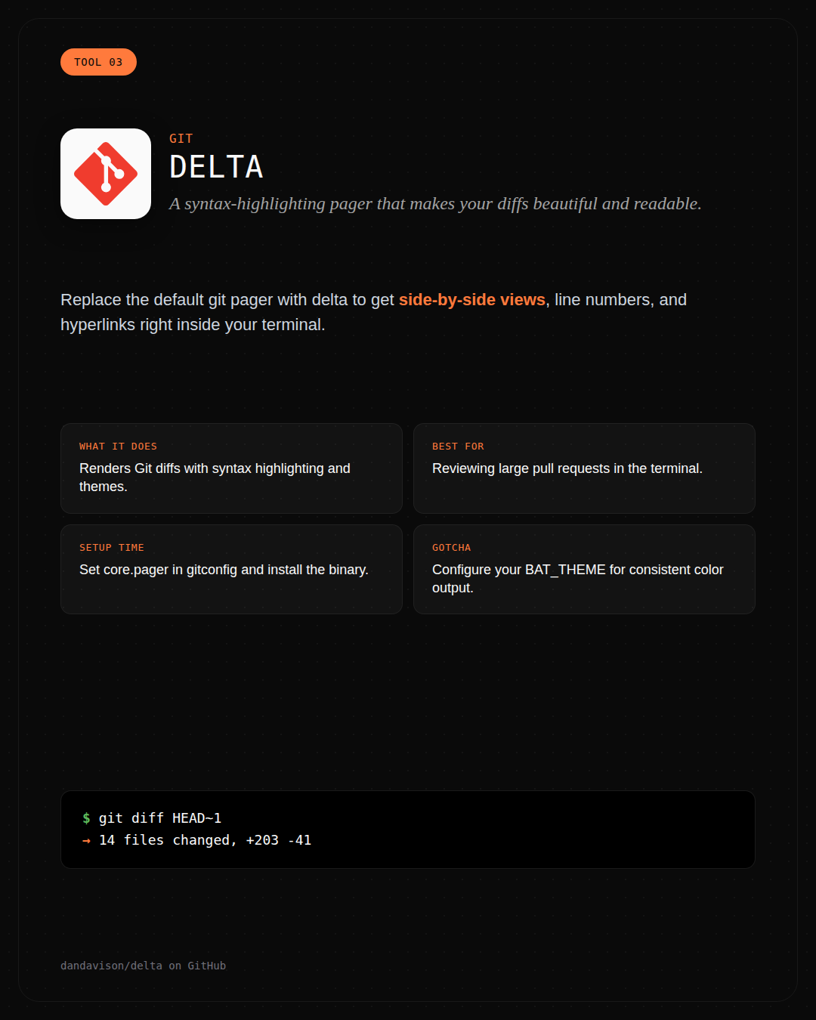This screenshot has height=1020, width=816.
Task: Click the green dollar prompt symbol
Action: [87, 818]
